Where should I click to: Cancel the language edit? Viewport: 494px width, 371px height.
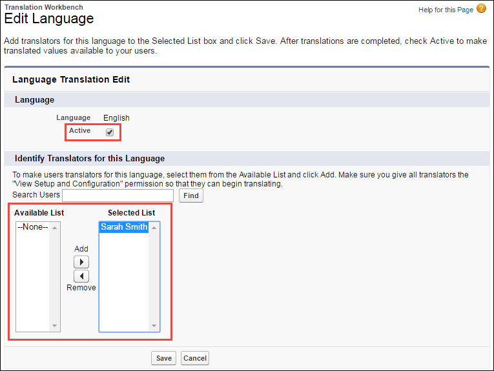195,358
